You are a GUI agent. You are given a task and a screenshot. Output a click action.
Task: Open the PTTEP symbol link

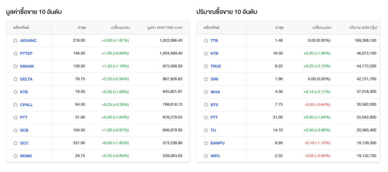click(x=26, y=53)
